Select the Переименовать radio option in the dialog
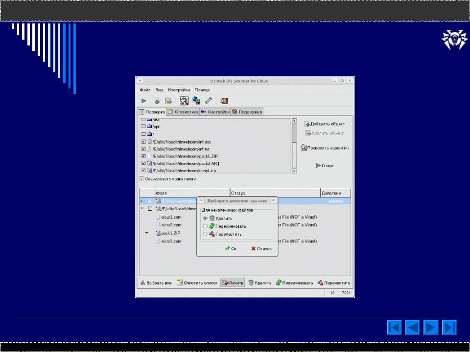470x352 pixels. [x=205, y=226]
